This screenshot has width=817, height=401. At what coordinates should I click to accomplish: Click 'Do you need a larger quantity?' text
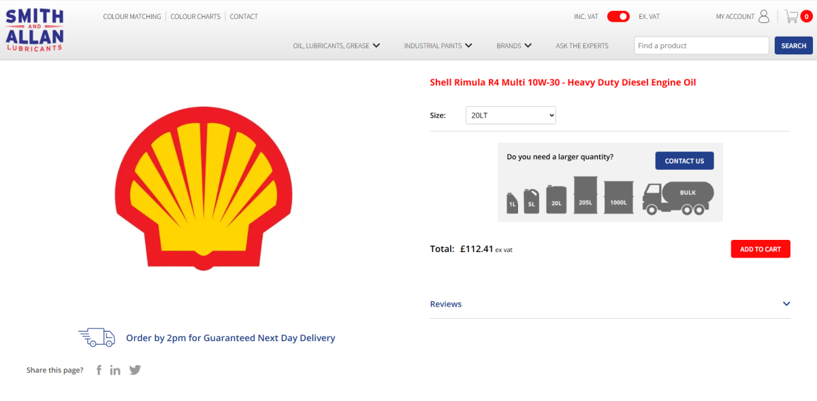pyautogui.click(x=560, y=157)
